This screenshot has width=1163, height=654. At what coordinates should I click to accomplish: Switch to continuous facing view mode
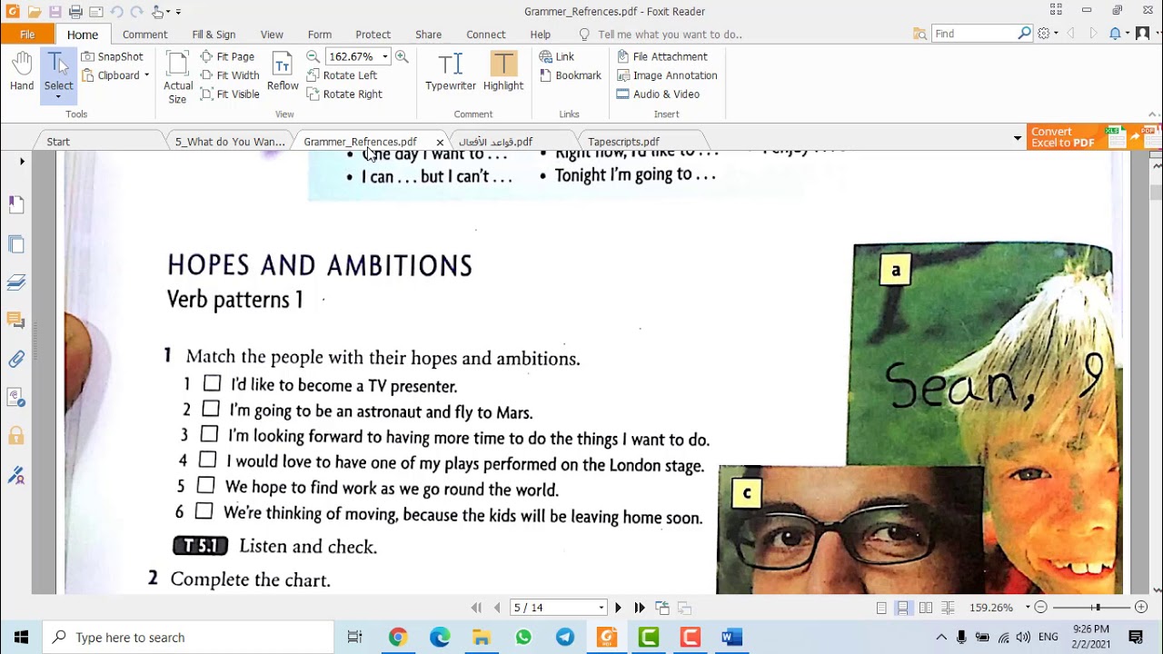click(948, 608)
